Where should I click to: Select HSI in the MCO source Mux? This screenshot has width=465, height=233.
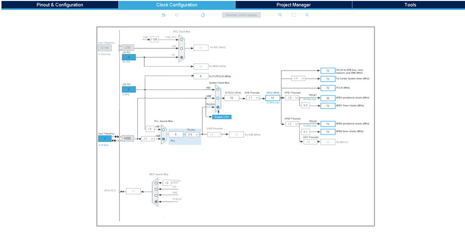[x=156, y=189]
